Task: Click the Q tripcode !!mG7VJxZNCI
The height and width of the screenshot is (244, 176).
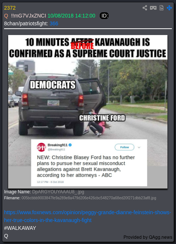Action: coord(28,16)
